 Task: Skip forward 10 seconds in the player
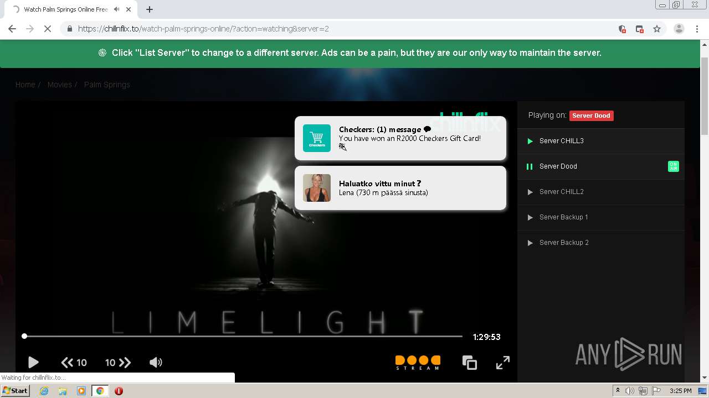pos(118,363)
